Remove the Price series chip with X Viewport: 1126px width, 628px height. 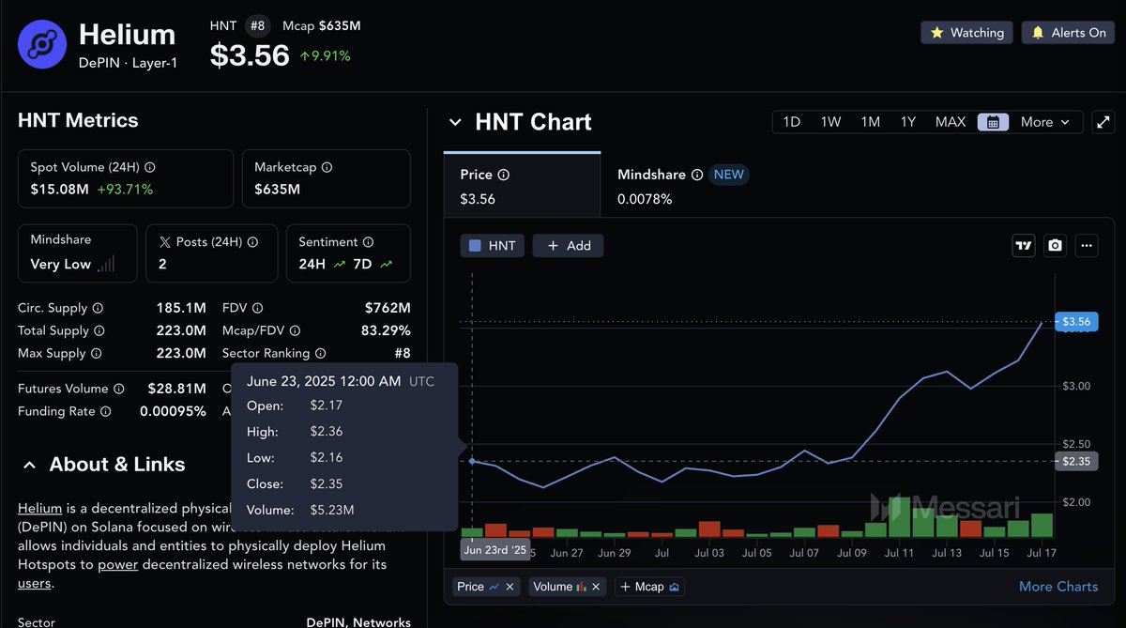(x=510, y=587)
